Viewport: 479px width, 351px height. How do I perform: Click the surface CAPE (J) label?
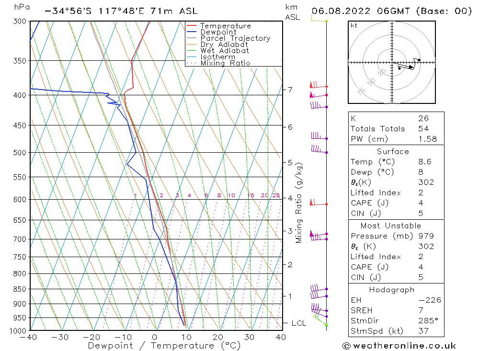[x=369, y=203]
